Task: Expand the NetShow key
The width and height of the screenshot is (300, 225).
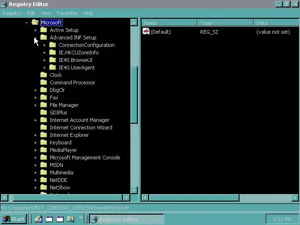Action: pos(36,187)
